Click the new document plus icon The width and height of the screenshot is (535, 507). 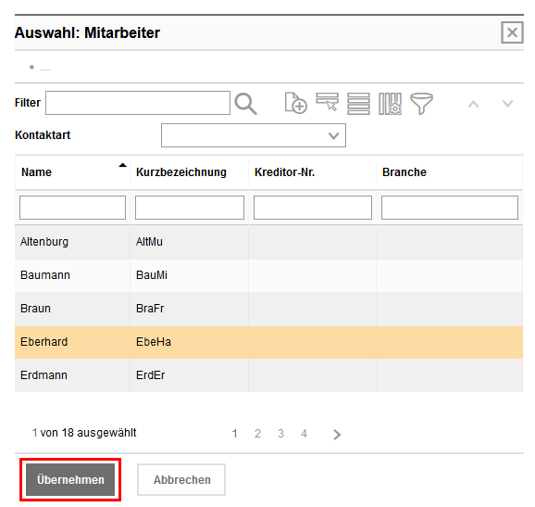pyautogui.click(x=295, y=103)
